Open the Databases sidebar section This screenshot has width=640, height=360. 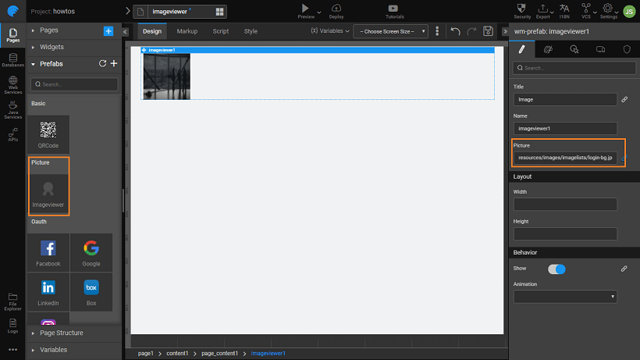click(12, 59)
